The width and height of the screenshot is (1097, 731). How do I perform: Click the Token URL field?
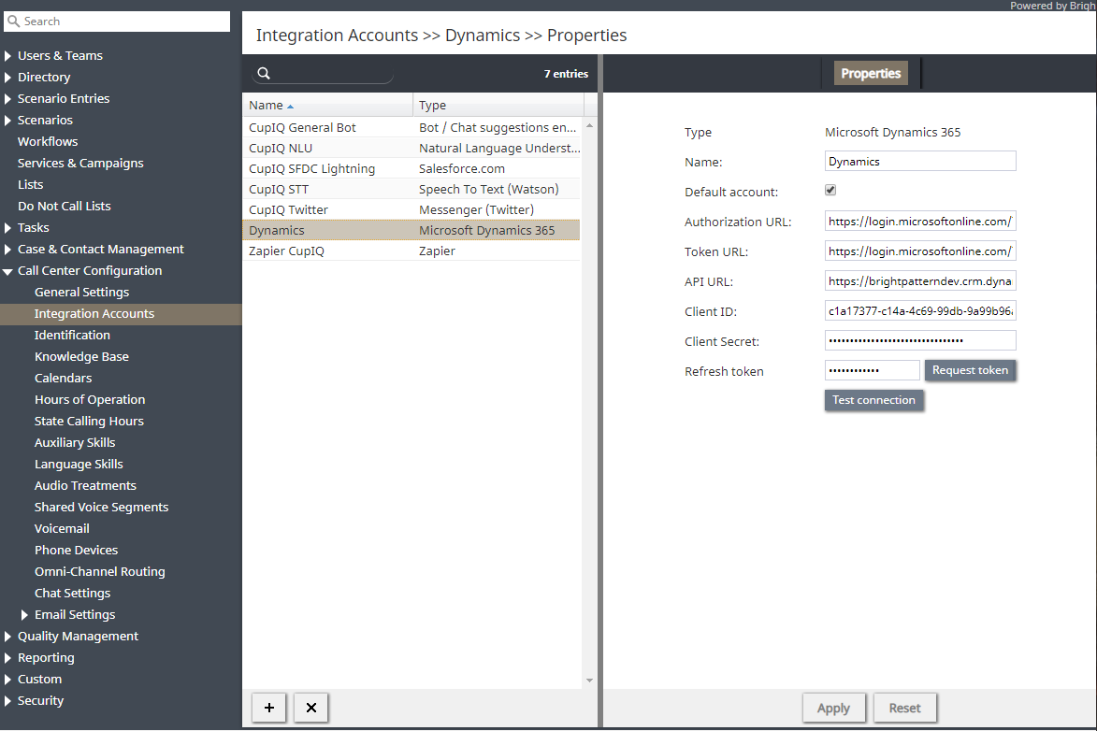click(920, 251)
